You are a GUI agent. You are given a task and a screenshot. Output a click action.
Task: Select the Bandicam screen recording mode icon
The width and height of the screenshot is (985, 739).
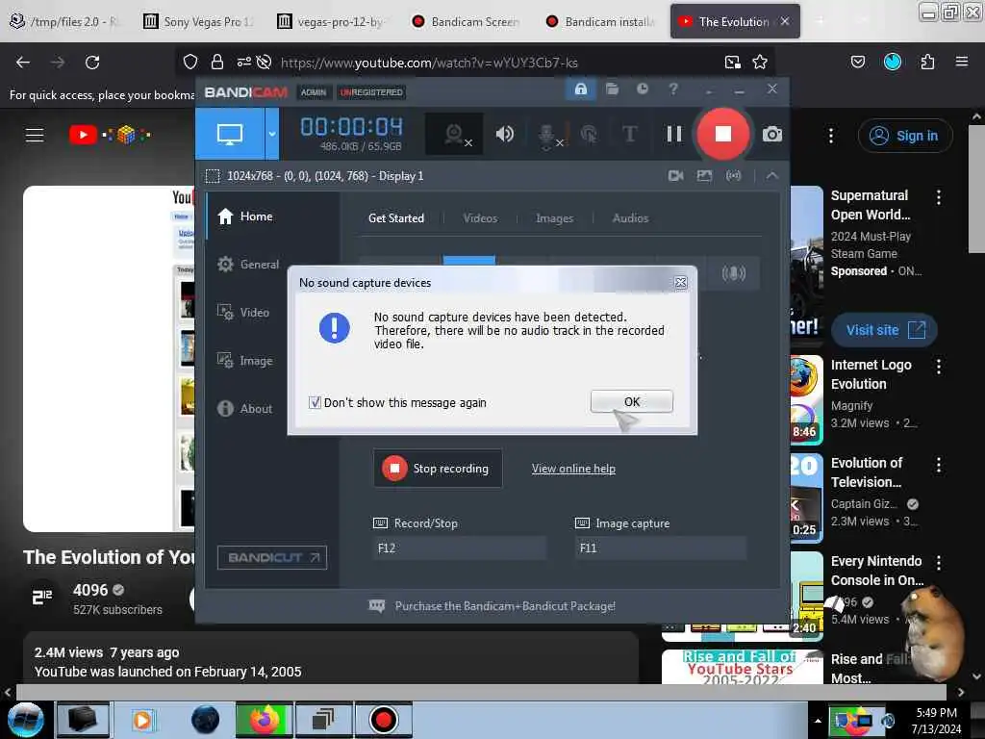tap(230, 134)
